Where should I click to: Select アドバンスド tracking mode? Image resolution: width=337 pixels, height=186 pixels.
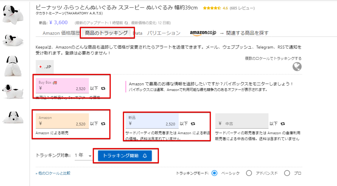249,173
